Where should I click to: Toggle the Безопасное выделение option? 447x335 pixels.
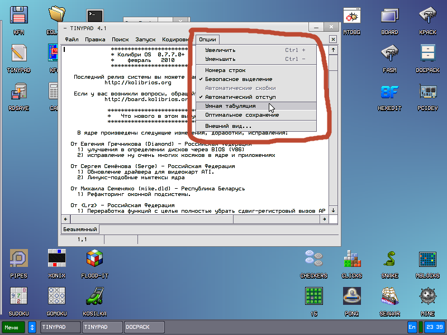[239, 79]
